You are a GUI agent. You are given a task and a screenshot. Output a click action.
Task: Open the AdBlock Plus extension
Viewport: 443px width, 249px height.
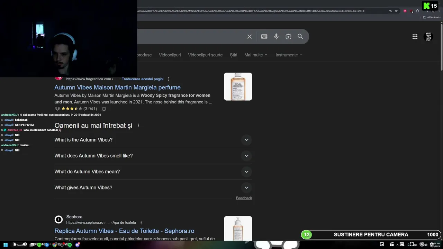coord(405,11)
